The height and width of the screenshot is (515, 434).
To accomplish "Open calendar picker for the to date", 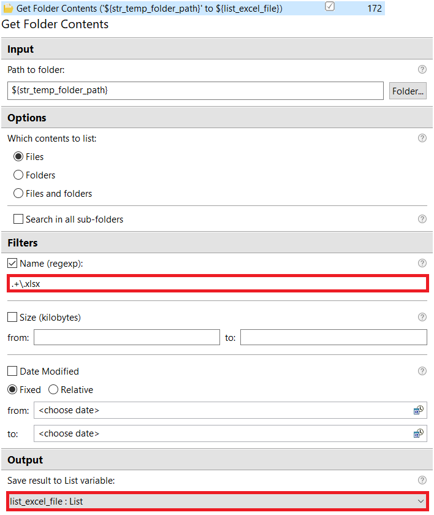I will 418,433.
